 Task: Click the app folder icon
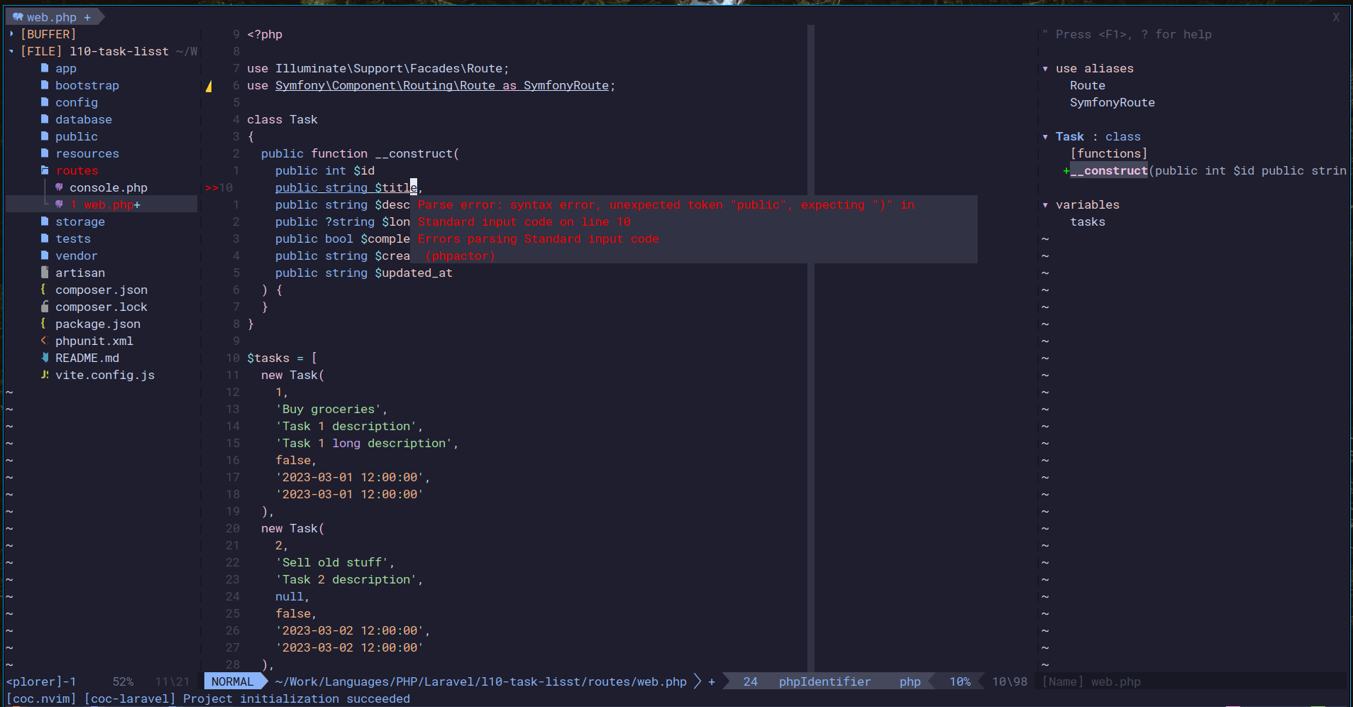[x=45, y=68]
